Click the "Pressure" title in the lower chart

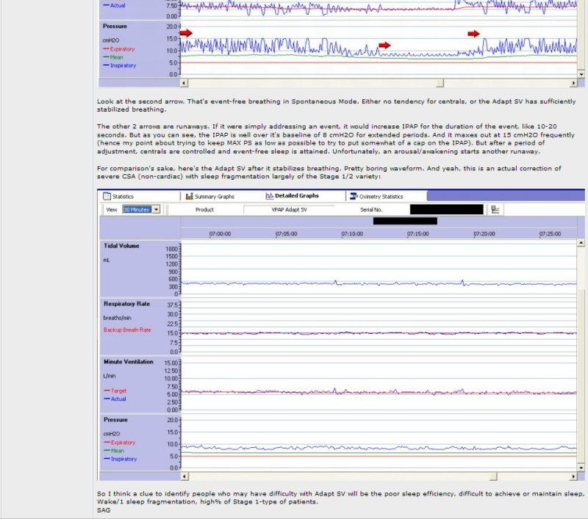point(115,420)
